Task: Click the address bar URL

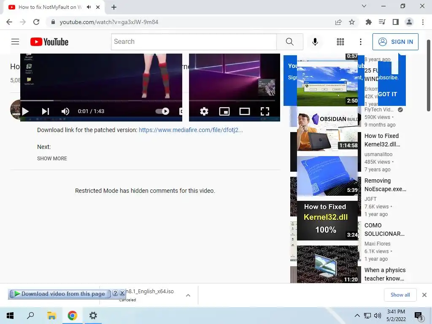Action: click(x=109, y=22)
